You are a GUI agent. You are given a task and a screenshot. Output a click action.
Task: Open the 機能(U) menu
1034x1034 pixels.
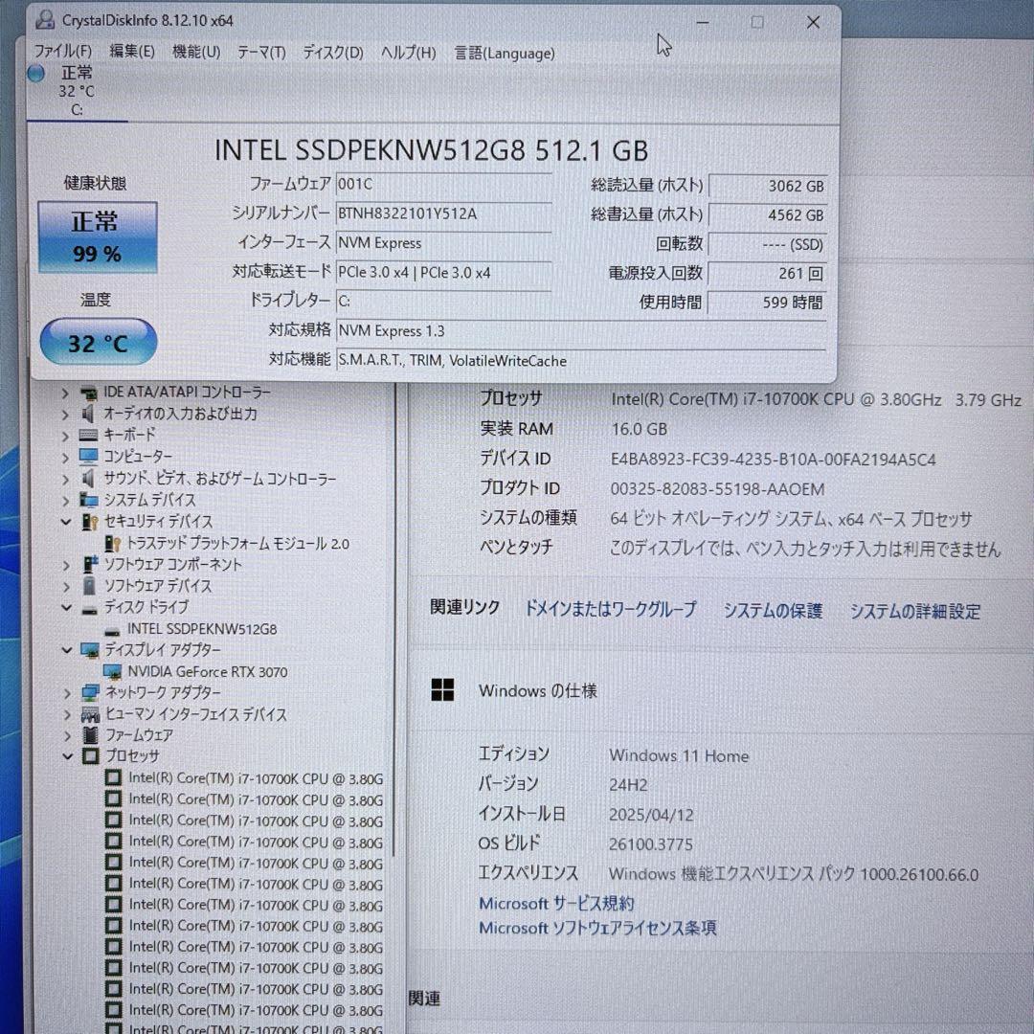click(196, 52)
